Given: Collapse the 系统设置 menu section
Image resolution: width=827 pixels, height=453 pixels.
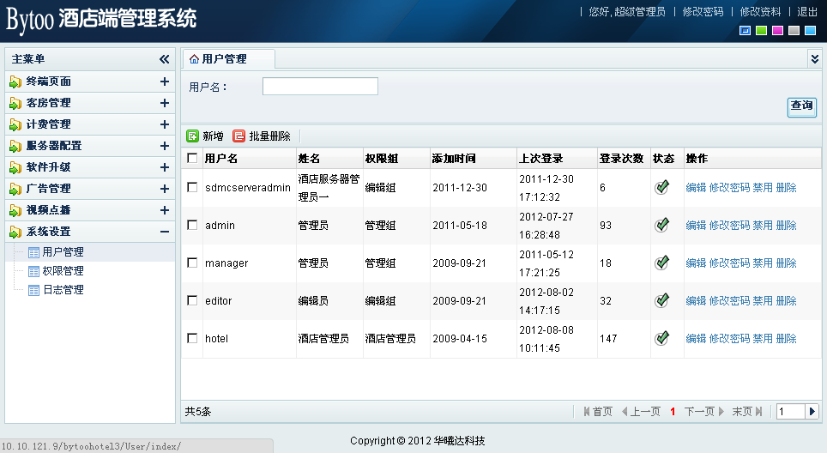Looking at the screenshot, I should [165, 232].
